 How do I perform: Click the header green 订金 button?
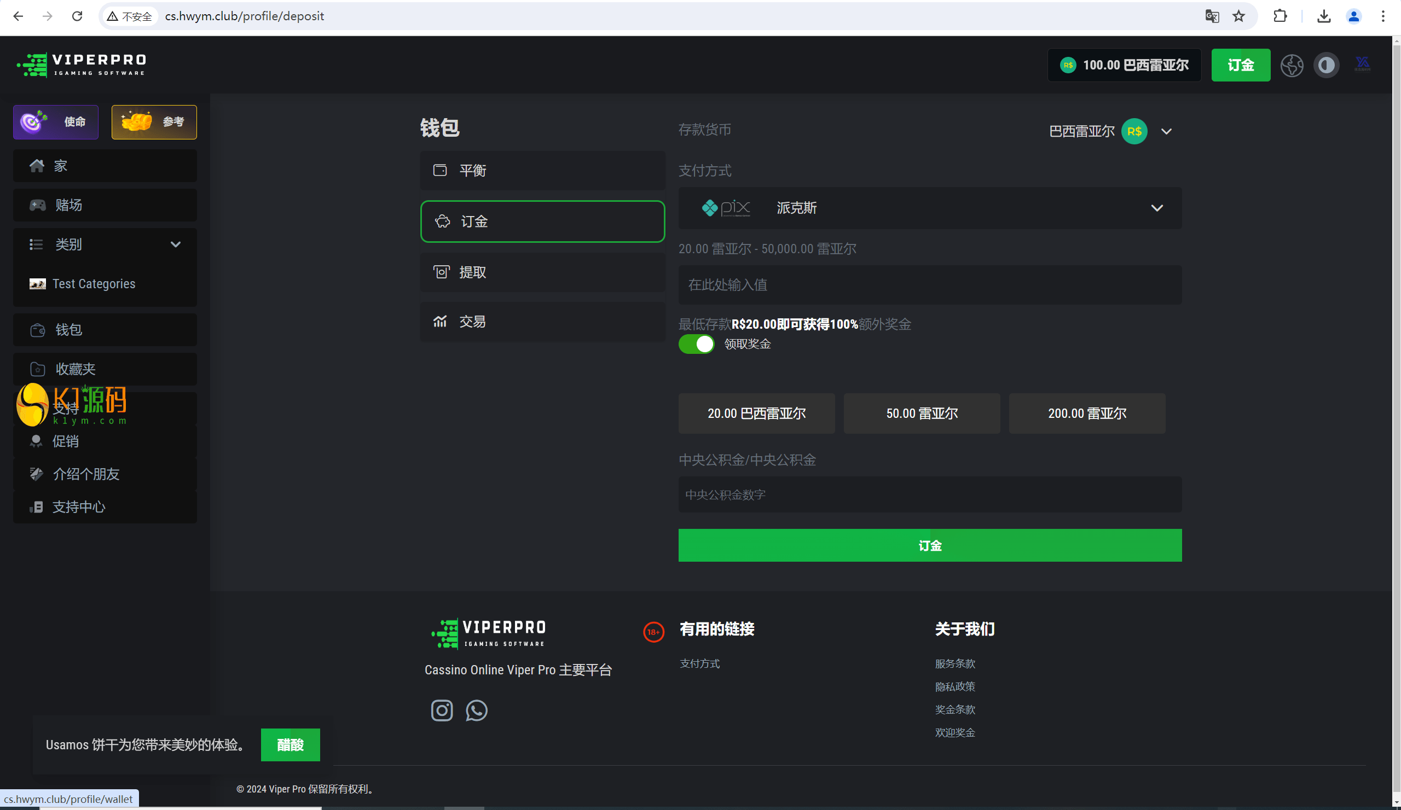(x=1240, y=65)
